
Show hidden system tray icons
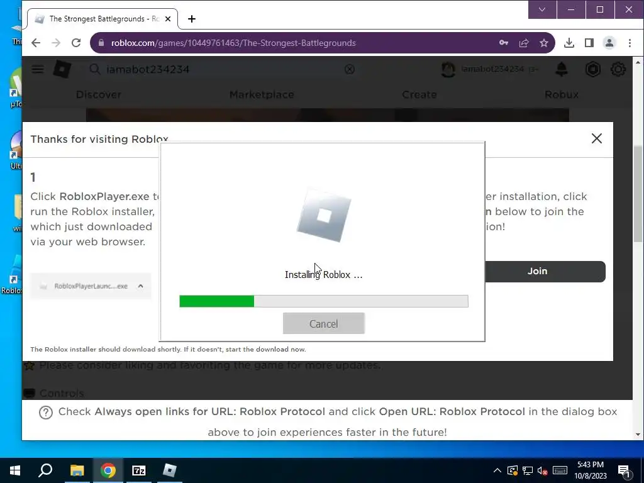coord(497,470)
